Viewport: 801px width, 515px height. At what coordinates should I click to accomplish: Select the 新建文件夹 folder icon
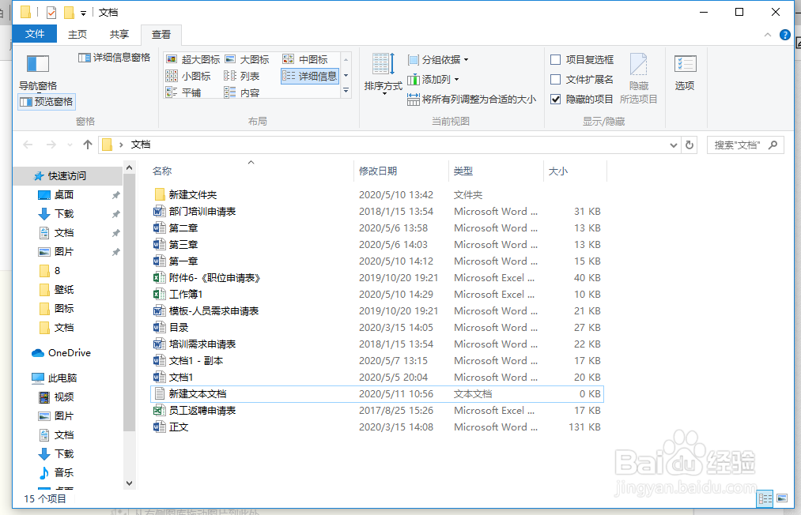pos(160,194)
